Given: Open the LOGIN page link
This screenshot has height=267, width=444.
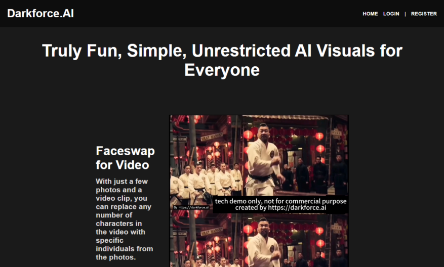Looking at the screenshot, I should pos(391,14).
